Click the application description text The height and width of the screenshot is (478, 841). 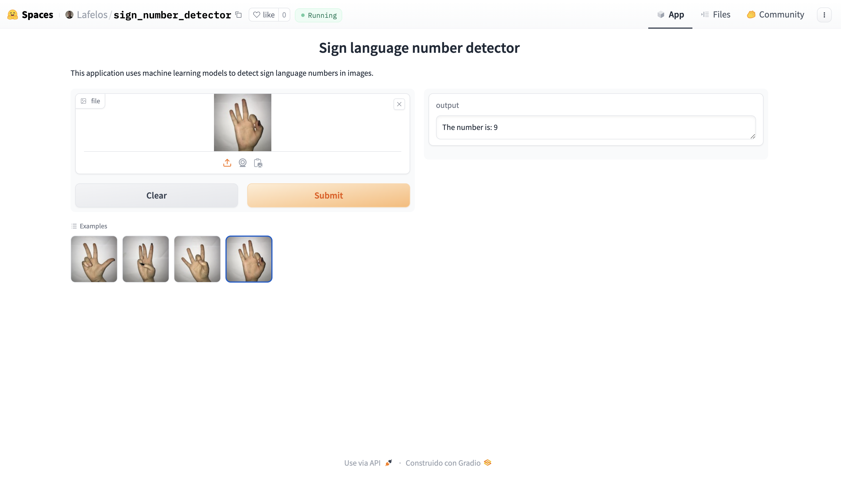pos(222,73)
